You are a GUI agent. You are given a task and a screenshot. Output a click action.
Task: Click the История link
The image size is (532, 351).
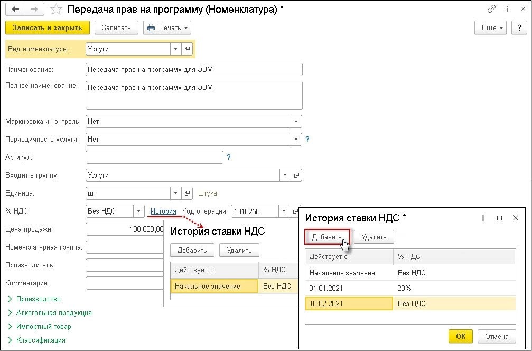tap(163, 211)
